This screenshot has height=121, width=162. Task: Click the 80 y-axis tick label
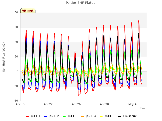point(16,12)
